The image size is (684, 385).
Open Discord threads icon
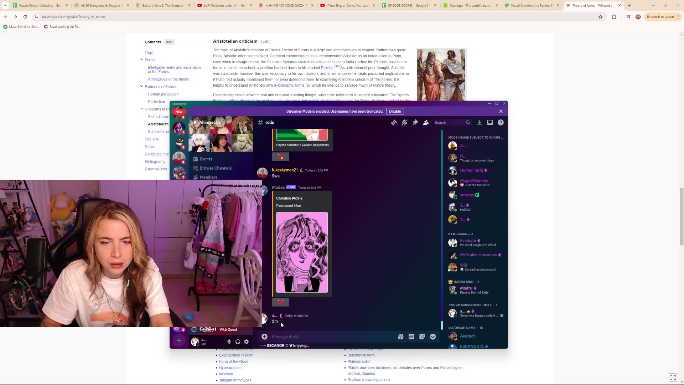(394, 123)
